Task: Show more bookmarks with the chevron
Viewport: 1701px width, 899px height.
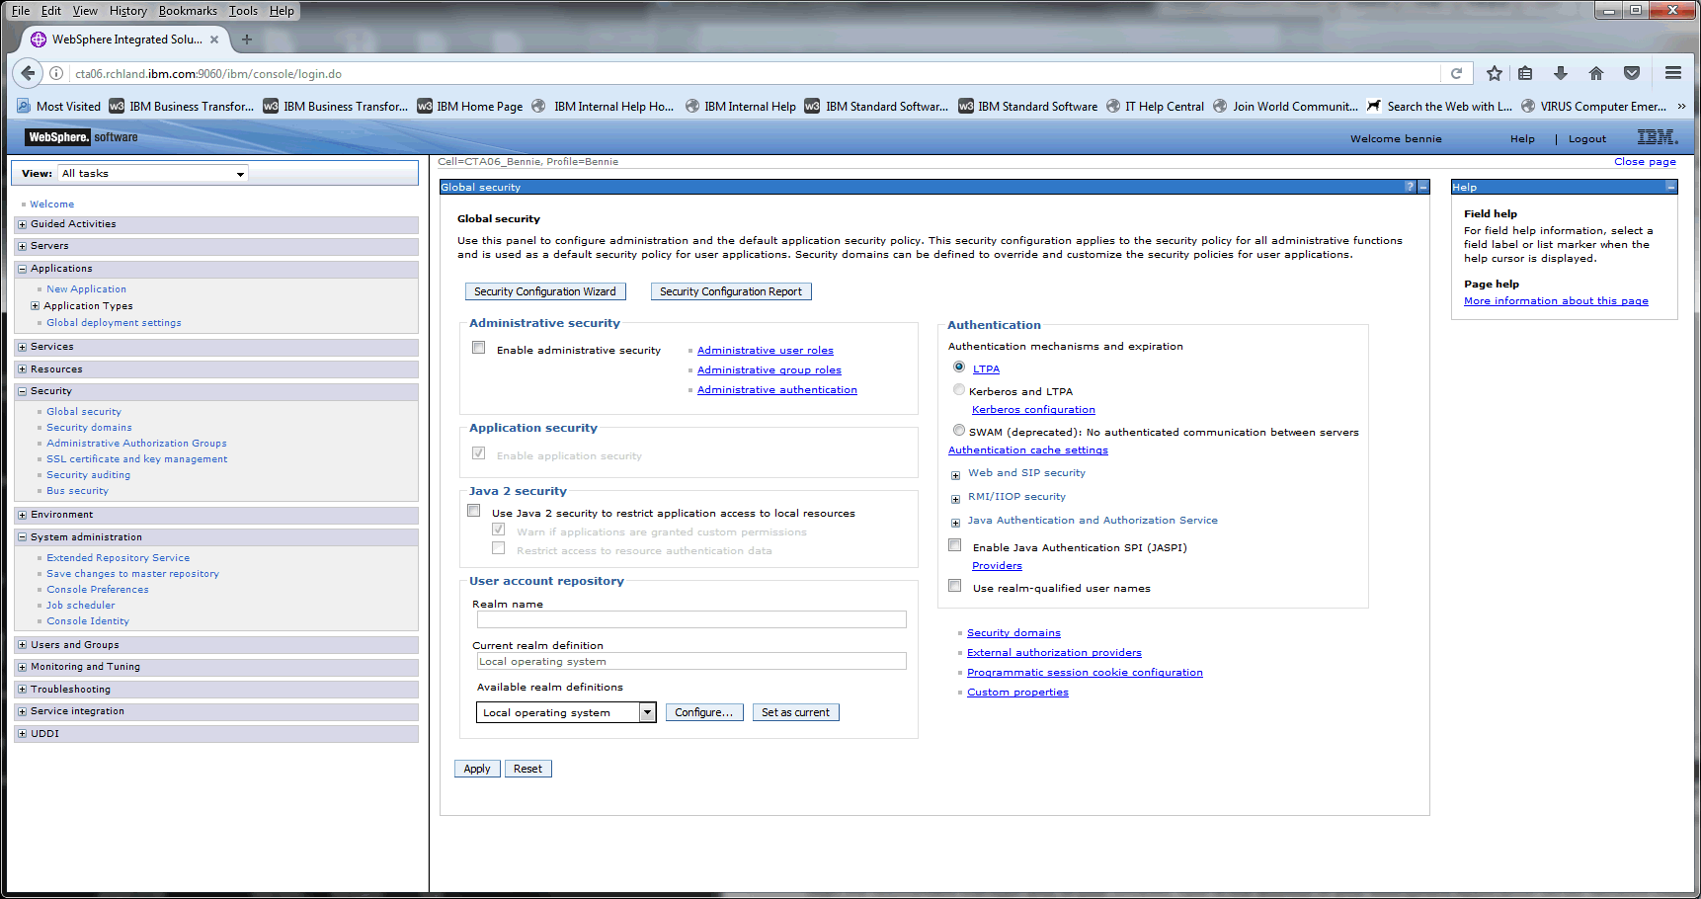Action: (x=1681, y=106)
